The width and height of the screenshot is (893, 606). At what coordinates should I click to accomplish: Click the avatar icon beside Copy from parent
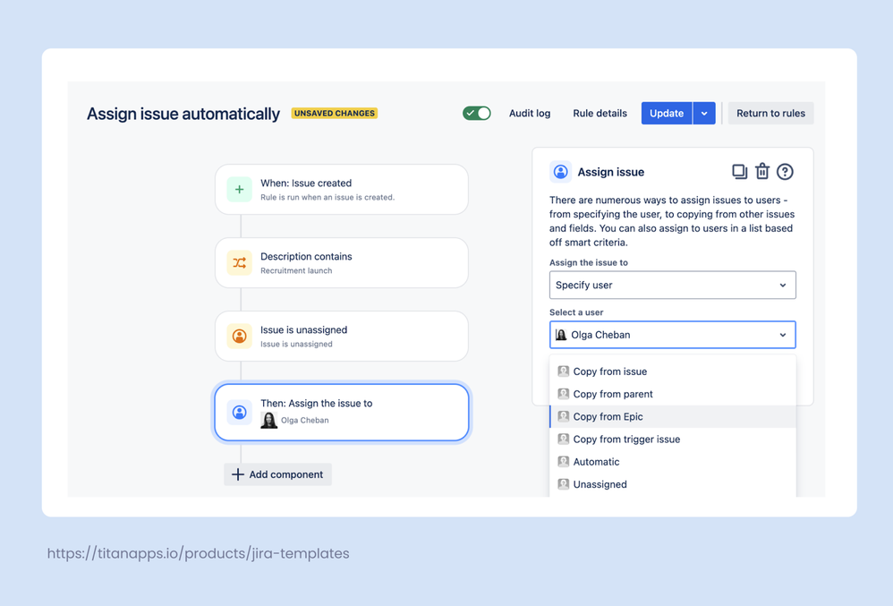[x=563, y=394]
